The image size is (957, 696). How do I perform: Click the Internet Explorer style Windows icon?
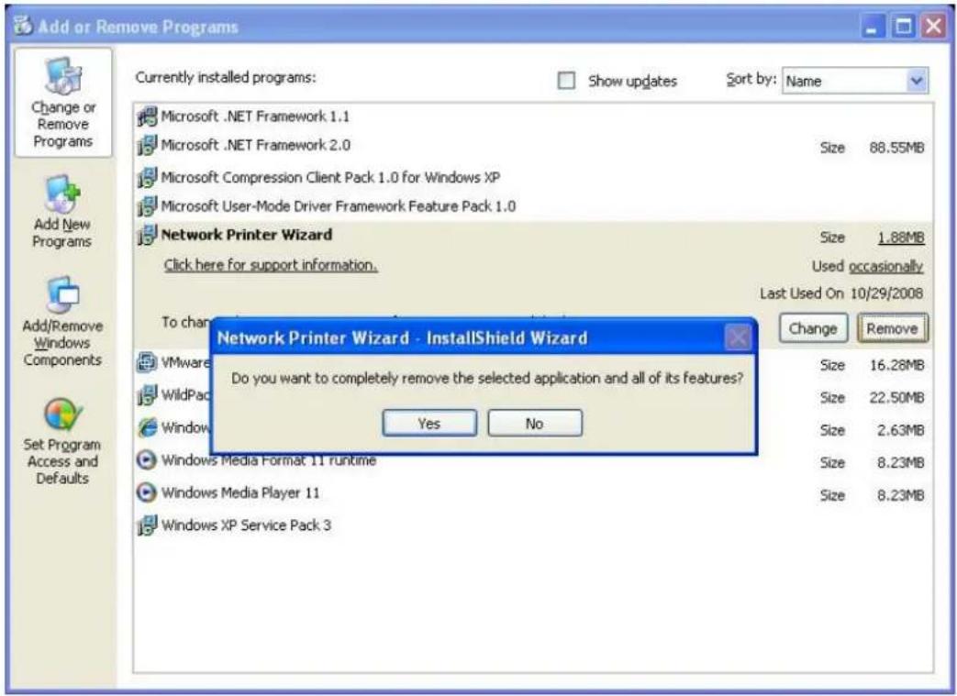147,427
